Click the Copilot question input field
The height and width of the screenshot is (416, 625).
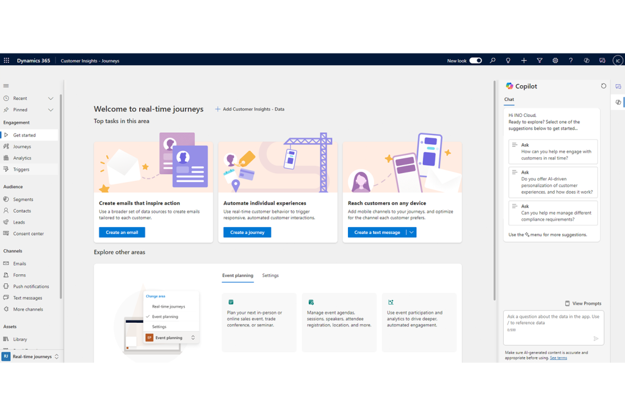tap(552, 320)
